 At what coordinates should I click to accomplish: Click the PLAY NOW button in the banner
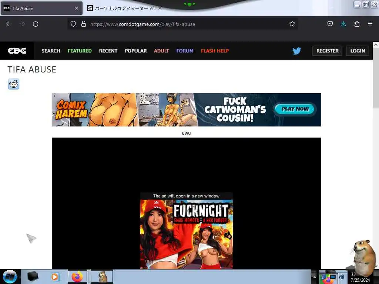[x=295, y=109]
